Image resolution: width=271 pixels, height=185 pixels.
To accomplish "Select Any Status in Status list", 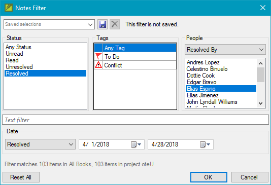I will pyautogui.click(x=45, y=47).
